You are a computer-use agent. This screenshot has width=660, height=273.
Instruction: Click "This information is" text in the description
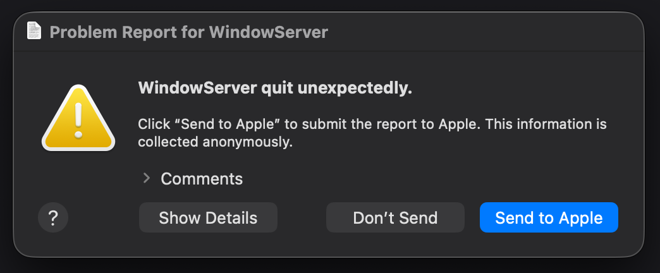(x=547, y=124)
